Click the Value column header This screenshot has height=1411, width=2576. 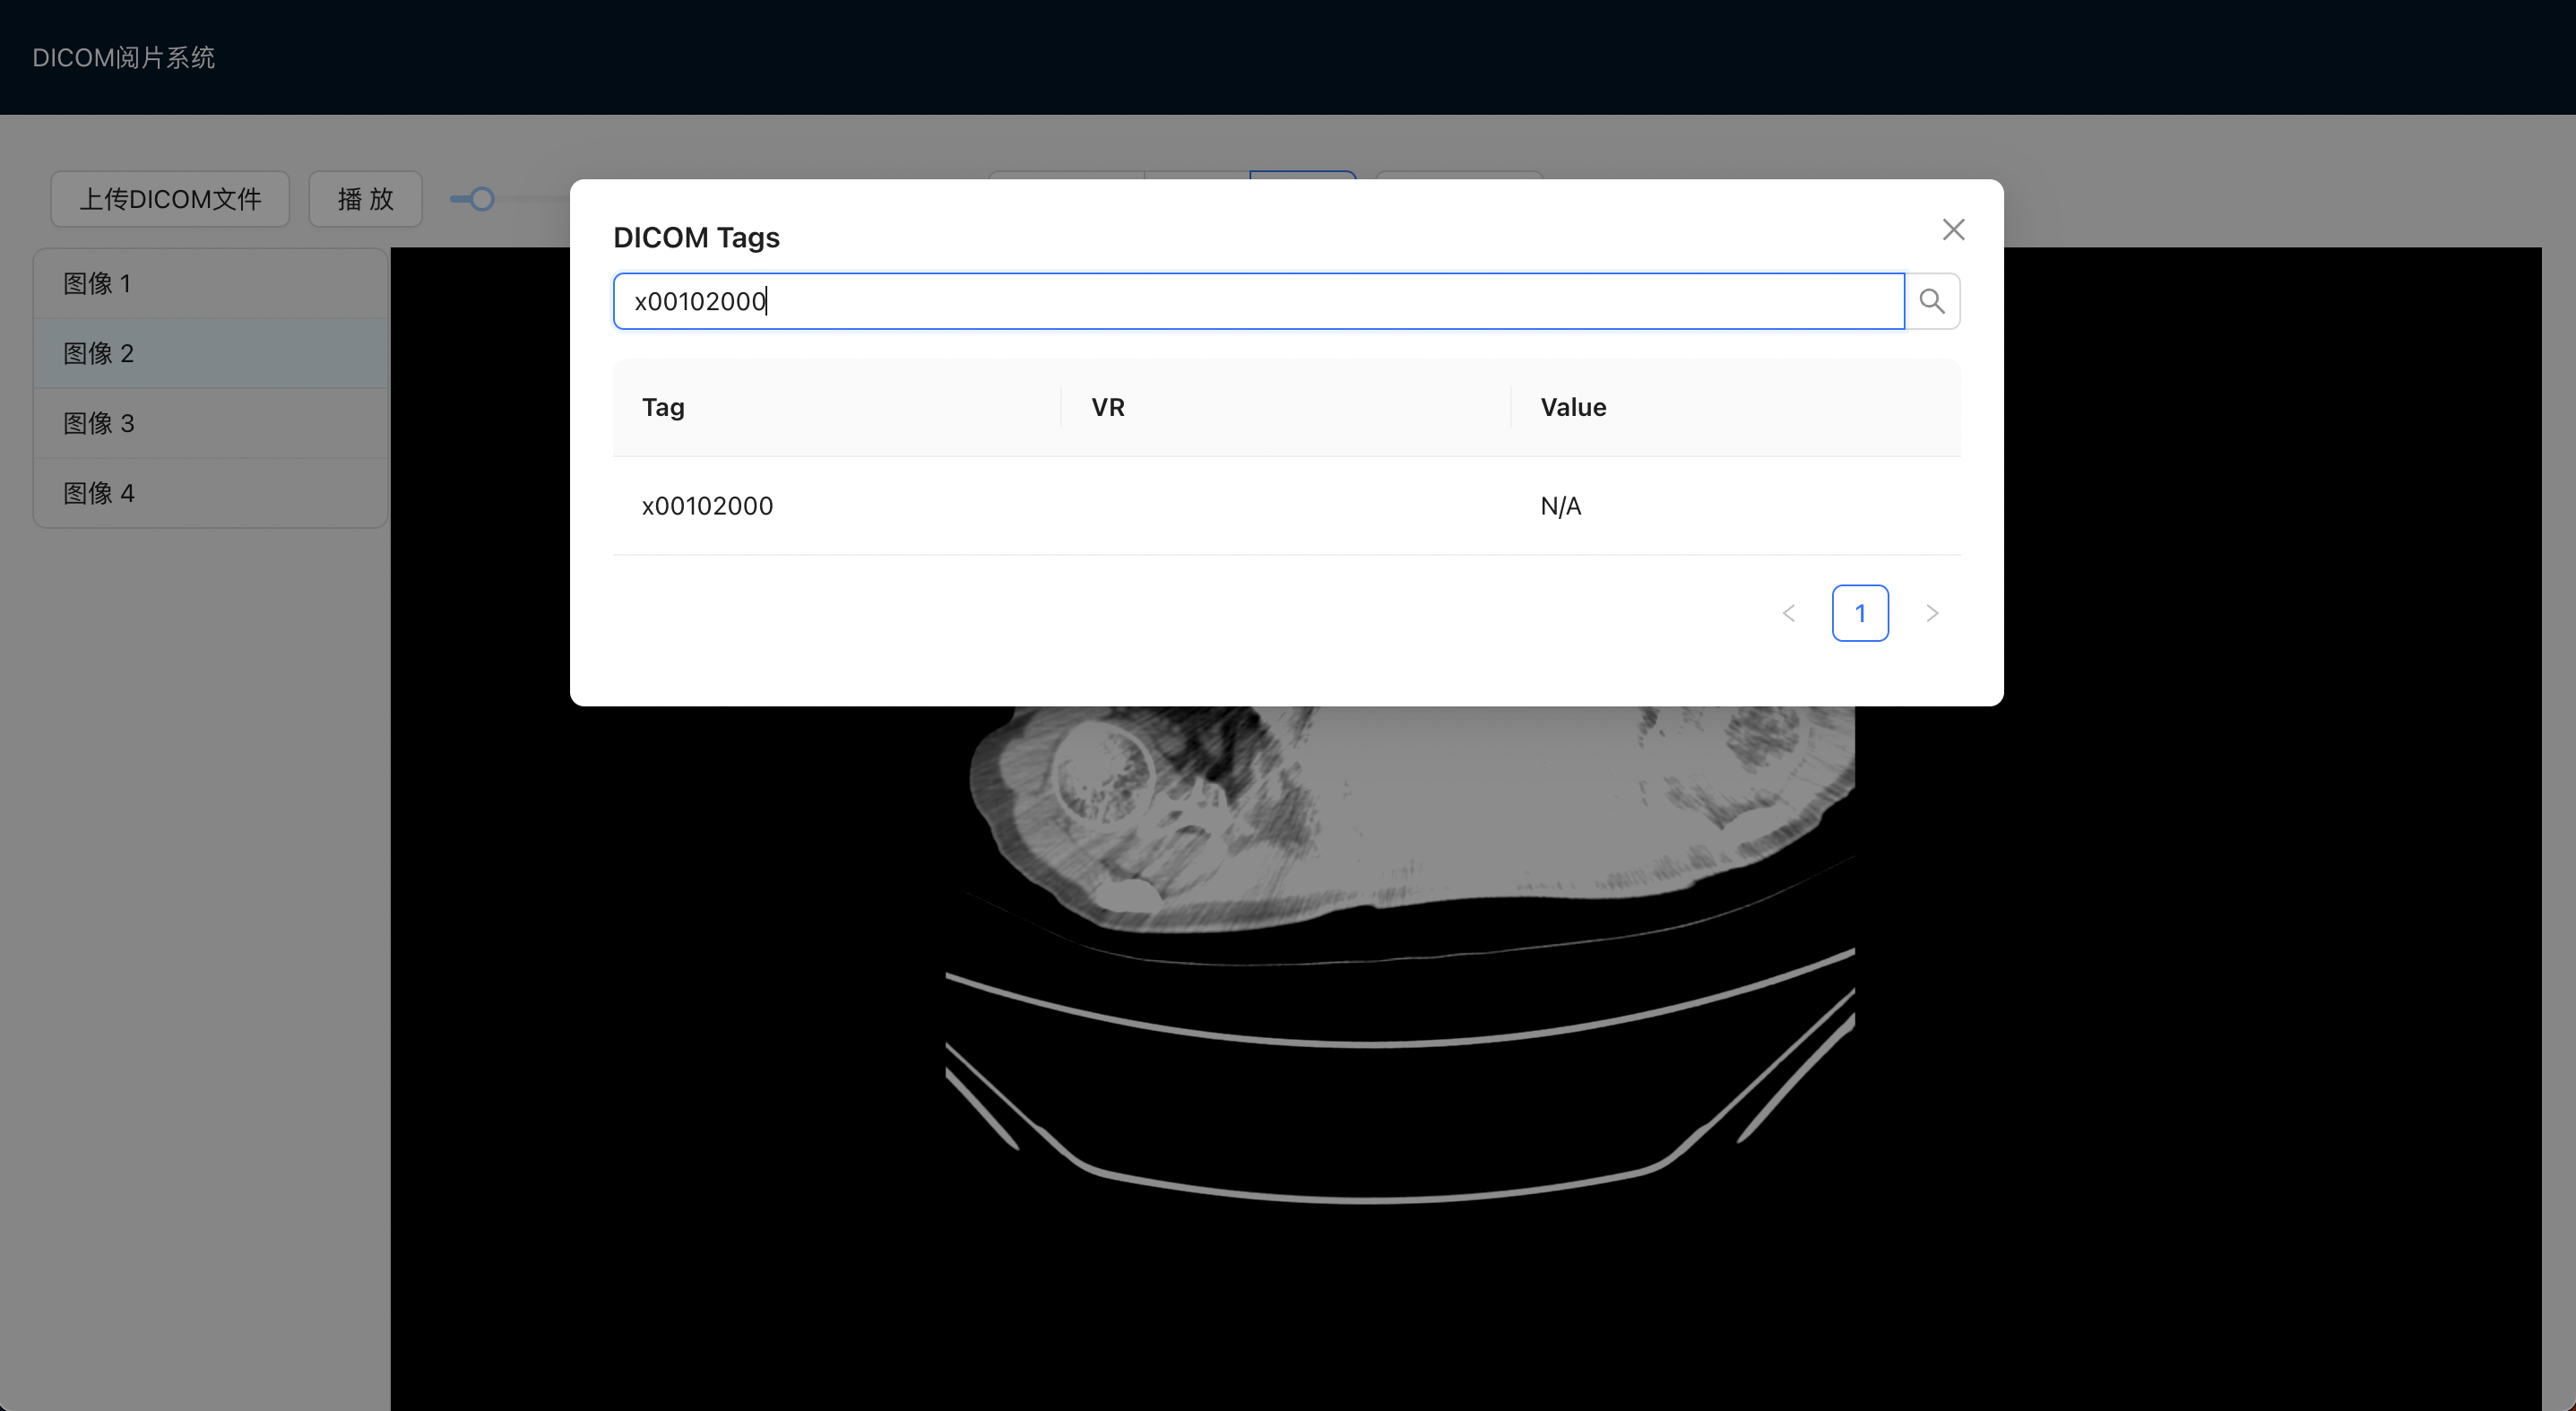click(x=1572, y=407)
